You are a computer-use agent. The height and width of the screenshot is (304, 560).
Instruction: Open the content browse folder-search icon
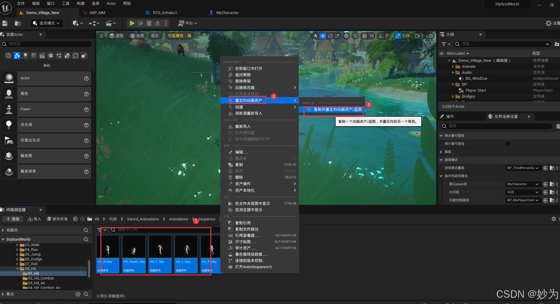point(18,23)
